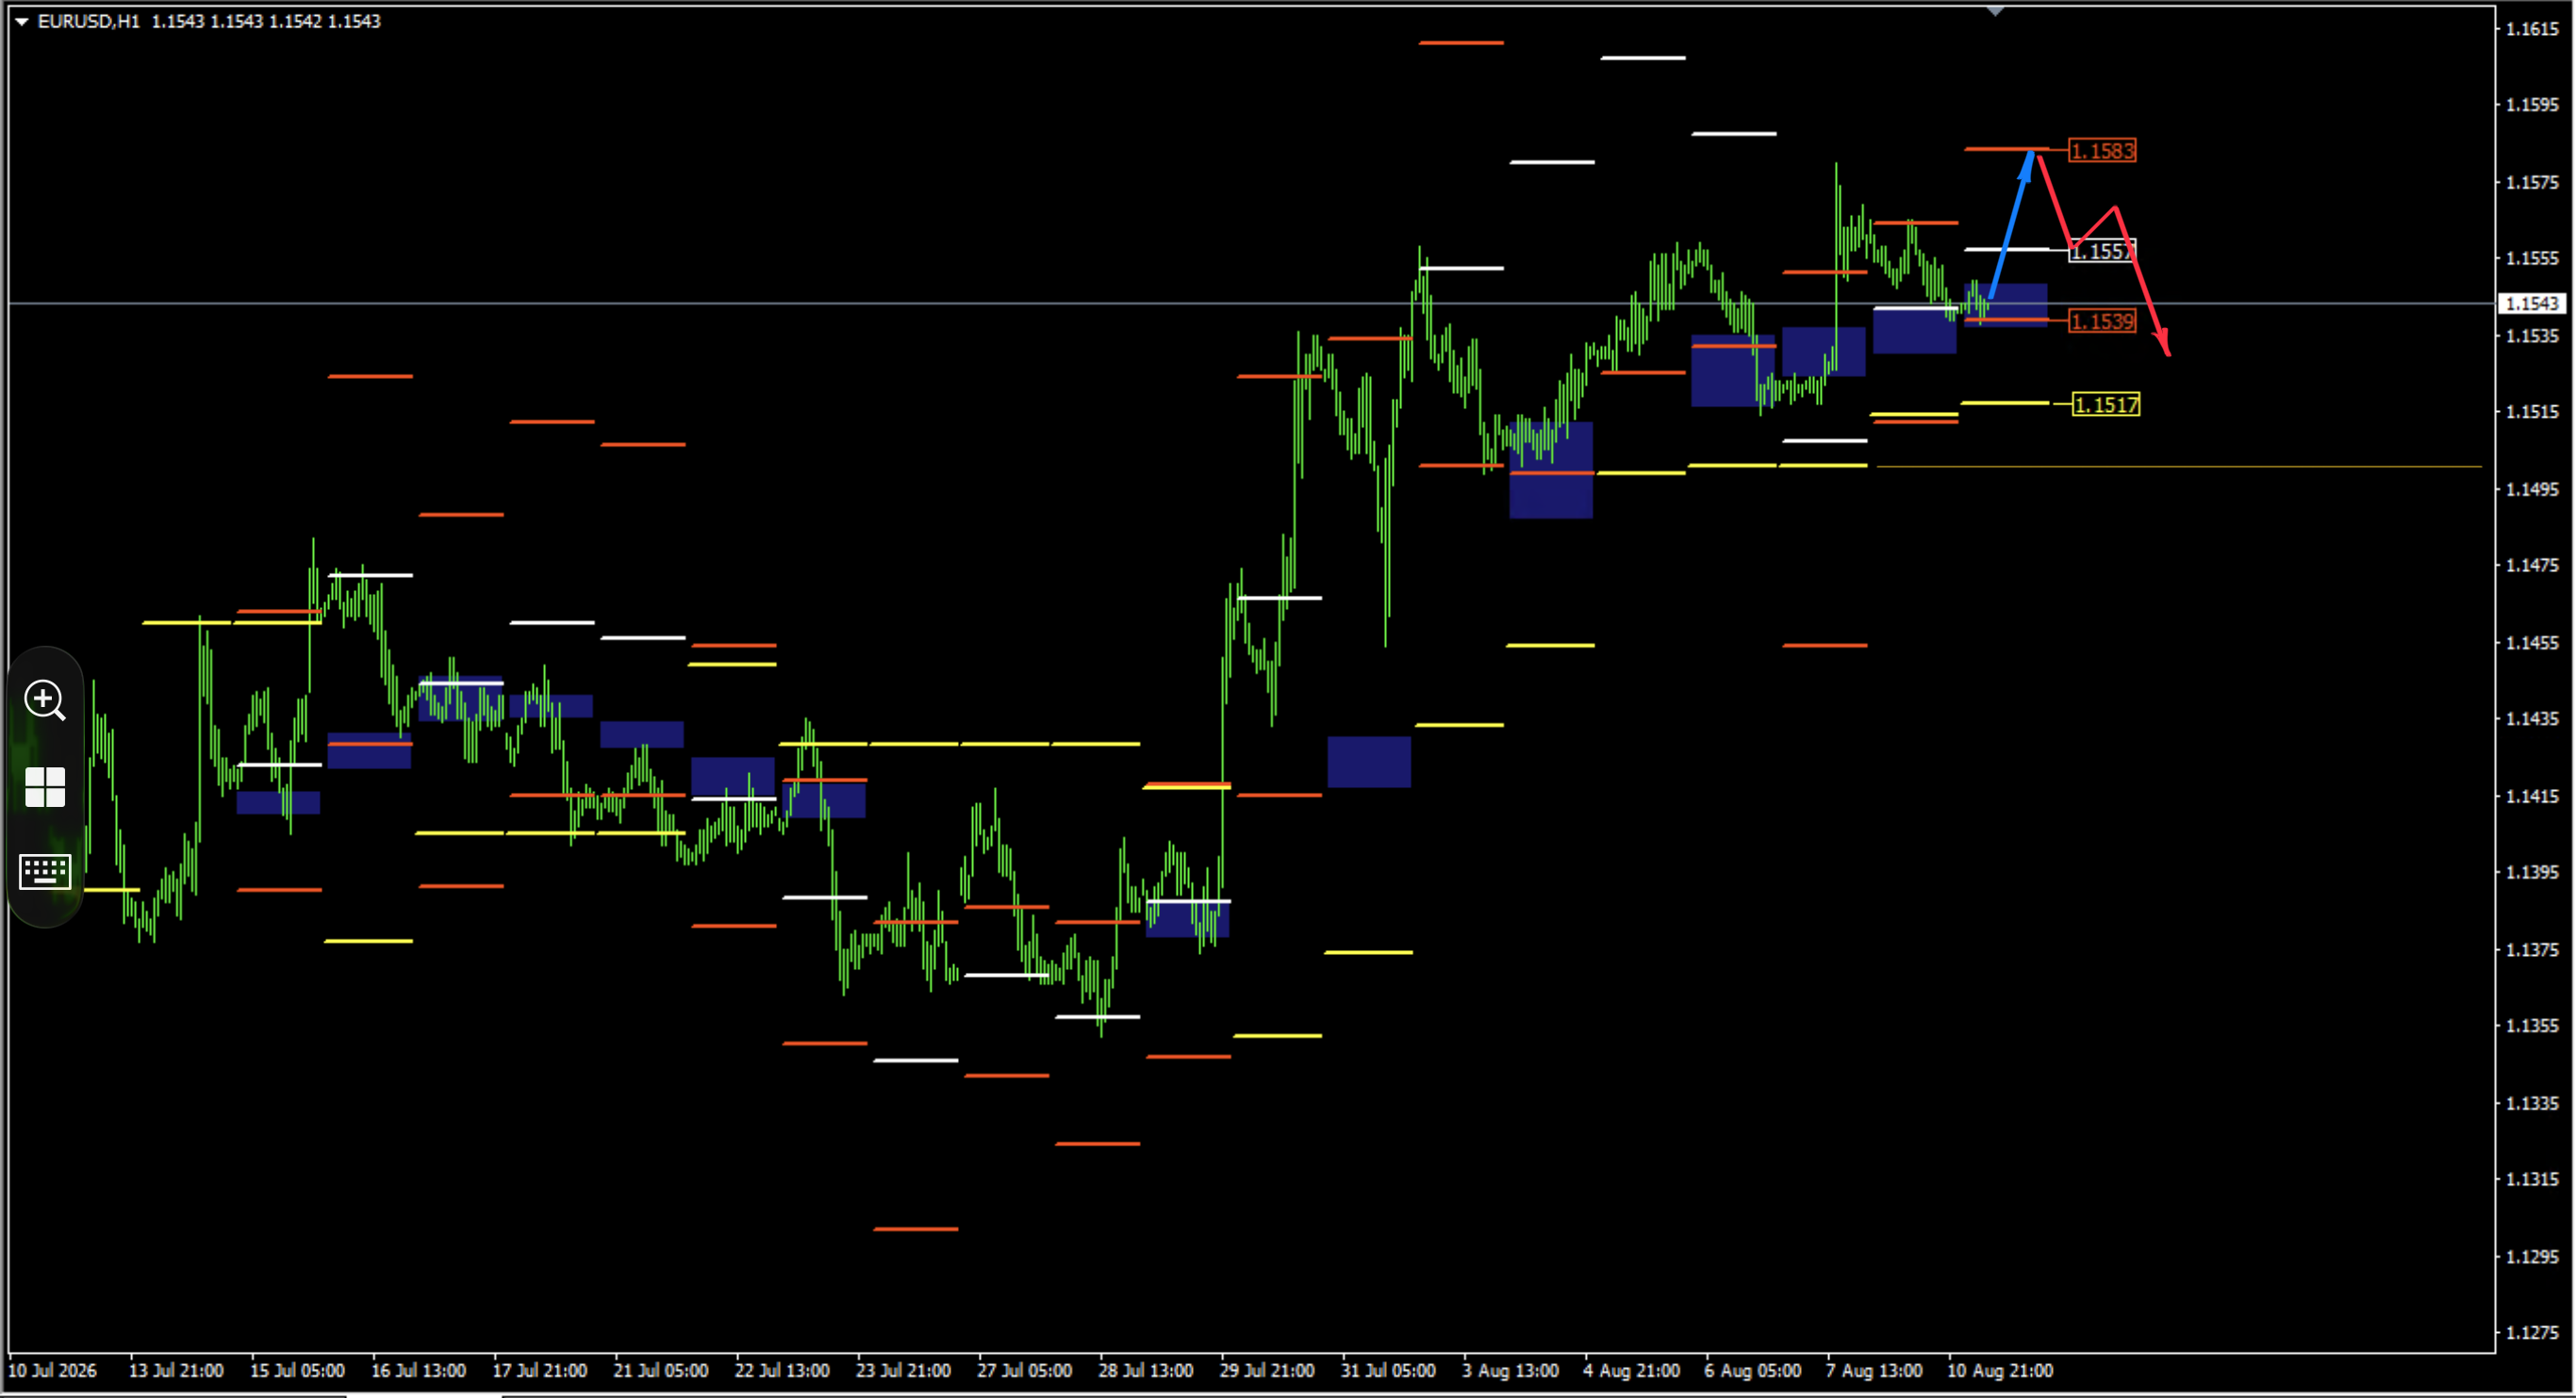Viewport: 2576px width, 1398px height.
Task: Select the orange 1.1583 price level label
Action: [2102, 151]
